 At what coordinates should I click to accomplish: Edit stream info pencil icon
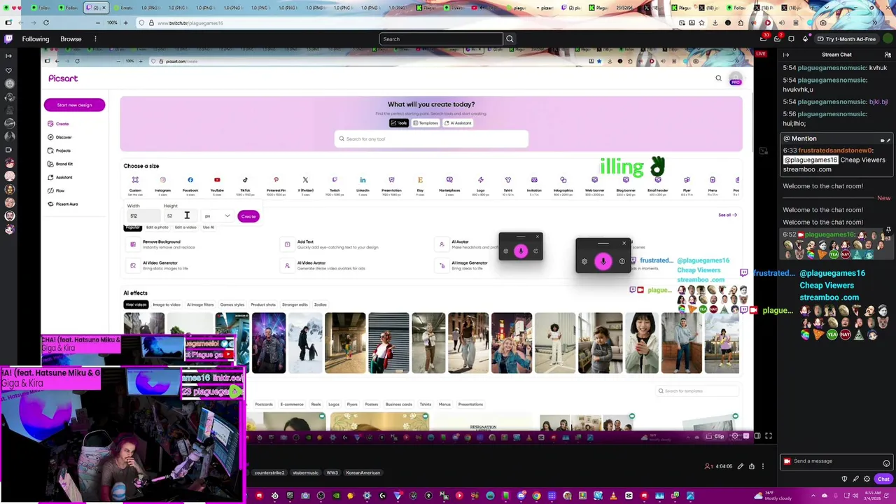pos(741,466)
